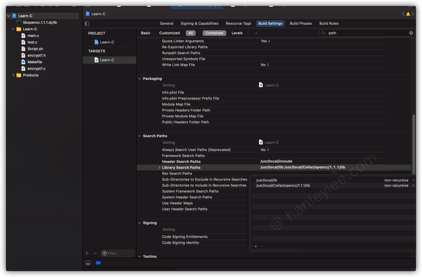
Task: Go forward with the right chevron in jump bar
Action: coord(413,14)
